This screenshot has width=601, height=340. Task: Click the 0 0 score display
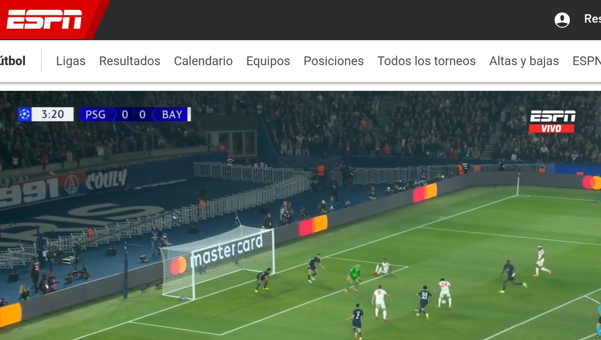pyautogui.click(x=133, y=114)
